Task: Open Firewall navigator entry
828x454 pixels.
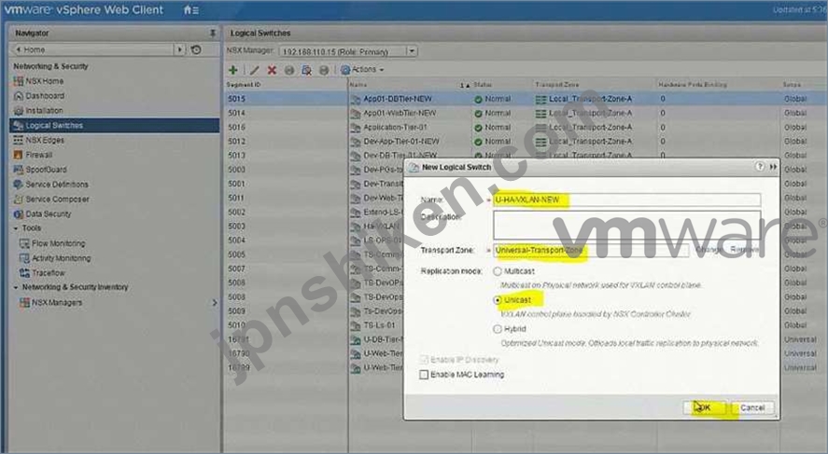Action: pyautogui.click(x=39, y=155)
